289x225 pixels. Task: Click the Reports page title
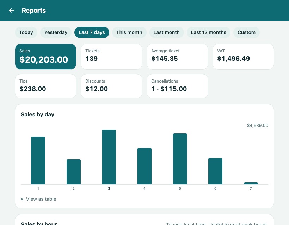[34, 11]
